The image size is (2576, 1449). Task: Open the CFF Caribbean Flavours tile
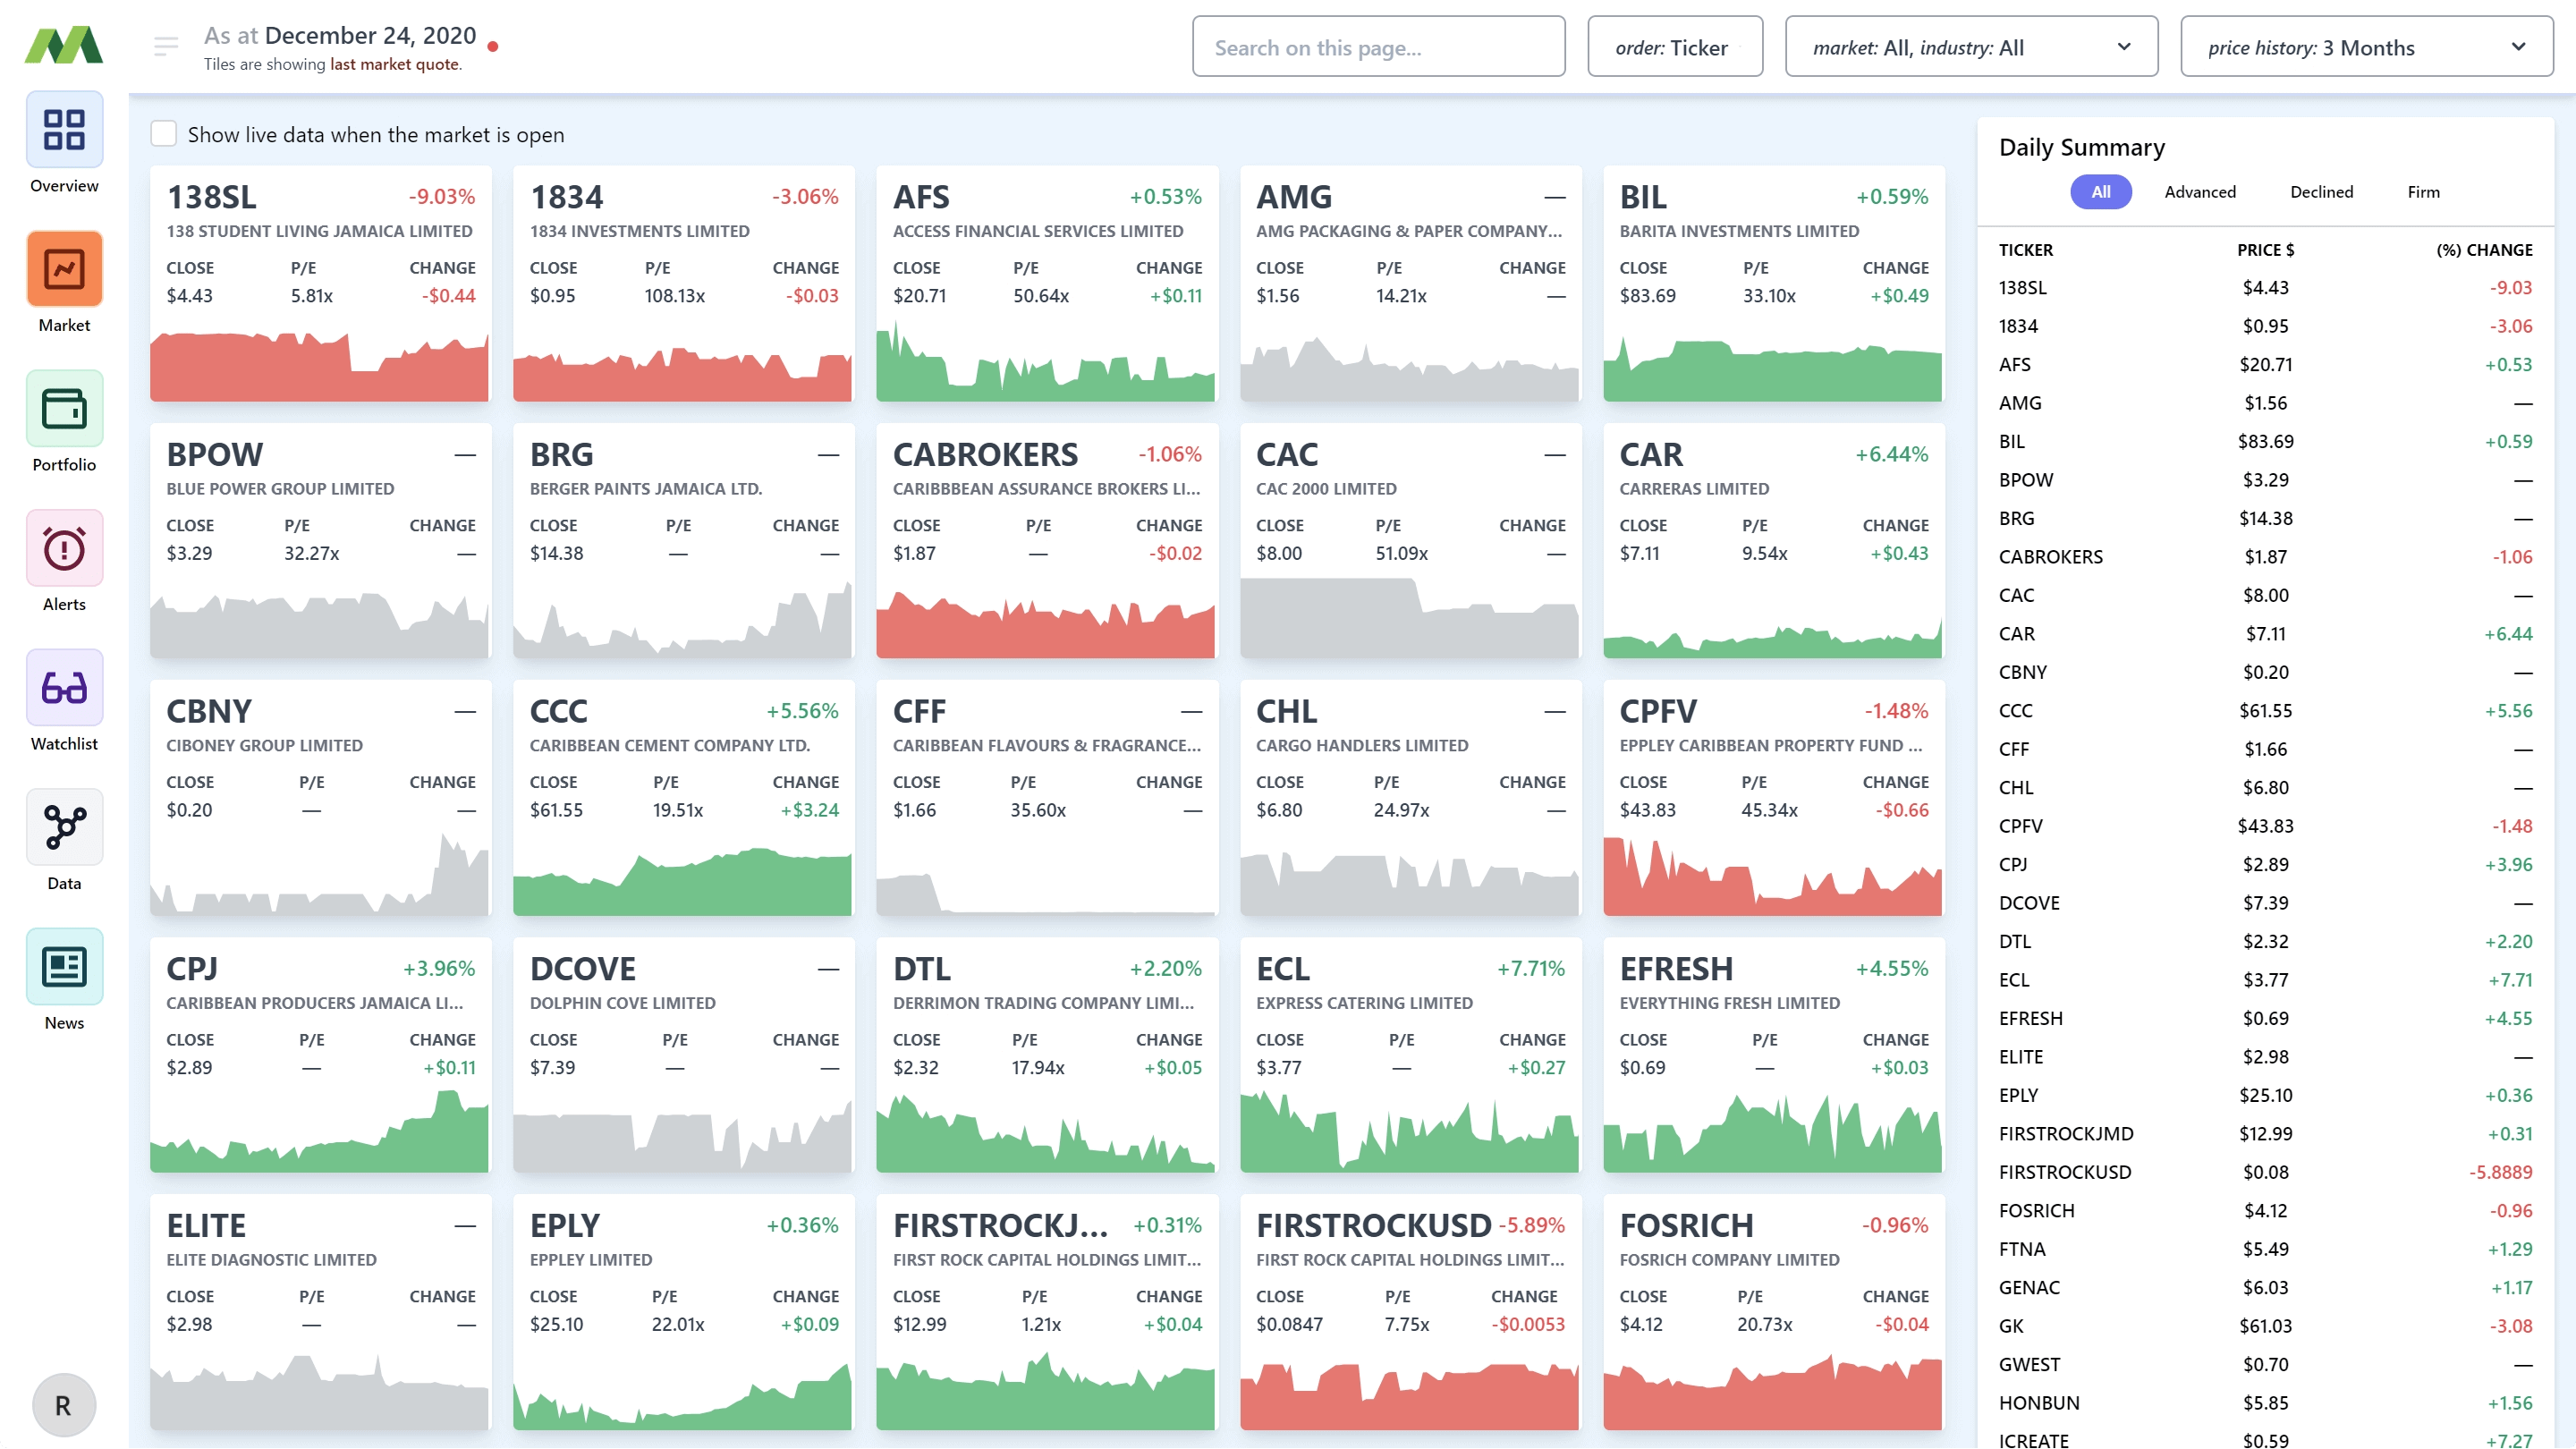(x=1047, y=798)
